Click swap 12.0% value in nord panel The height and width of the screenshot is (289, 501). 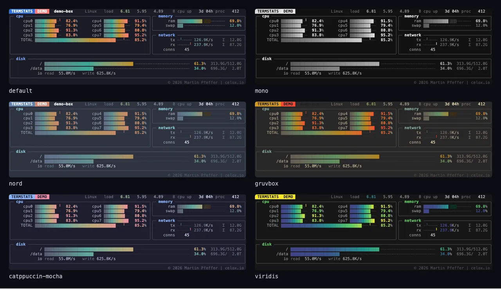(236, 118)
